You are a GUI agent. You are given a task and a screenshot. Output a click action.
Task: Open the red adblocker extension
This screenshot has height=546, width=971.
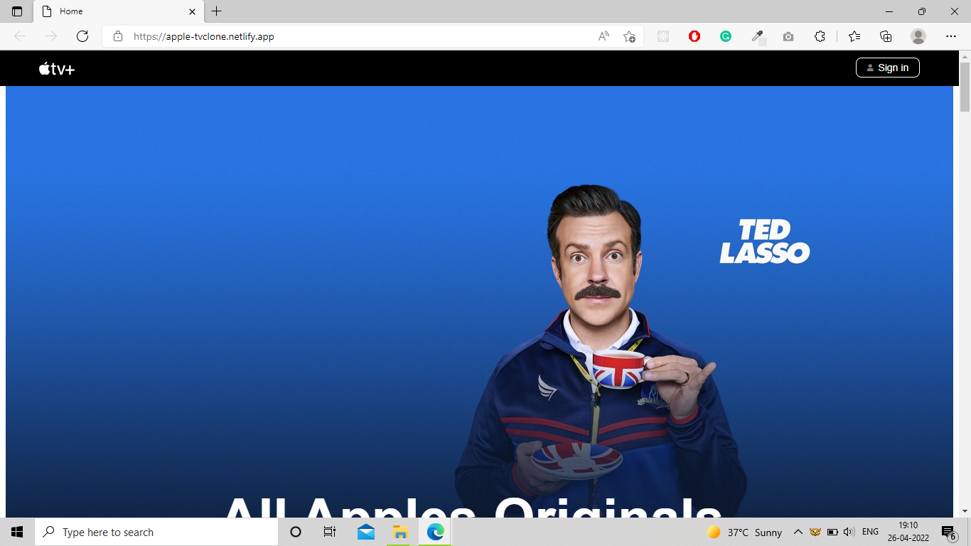click(694, 36)
